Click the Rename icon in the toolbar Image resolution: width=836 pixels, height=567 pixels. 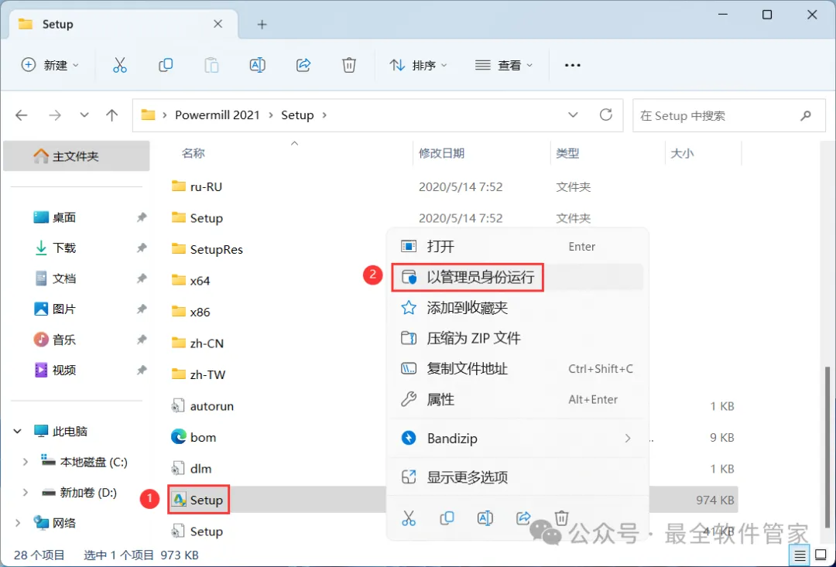click(258, 65)
